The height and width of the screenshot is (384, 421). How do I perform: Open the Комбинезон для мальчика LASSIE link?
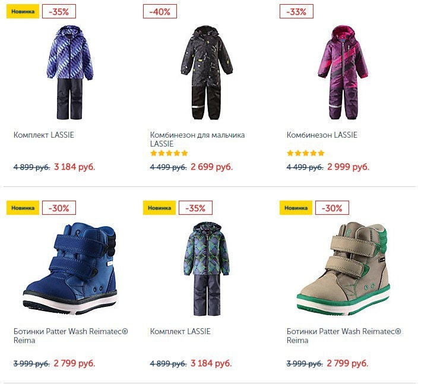pos(197,139)
